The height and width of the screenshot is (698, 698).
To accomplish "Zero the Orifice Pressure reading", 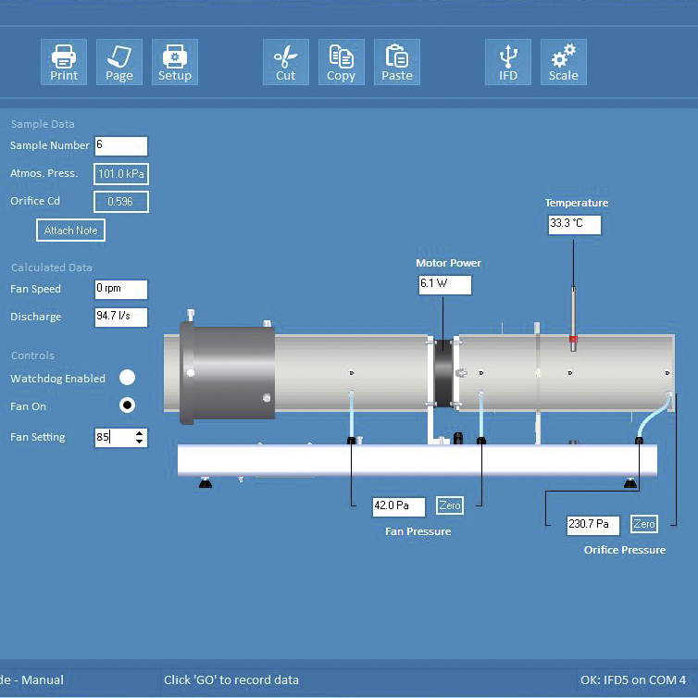I will tap(644, 524).
